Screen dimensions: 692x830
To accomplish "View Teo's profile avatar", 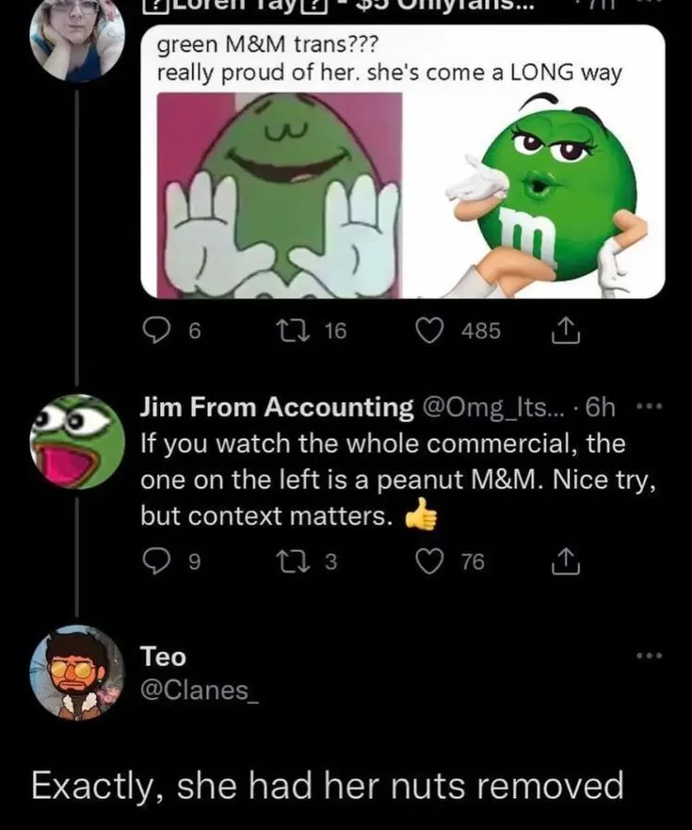I will coord(77,672).
